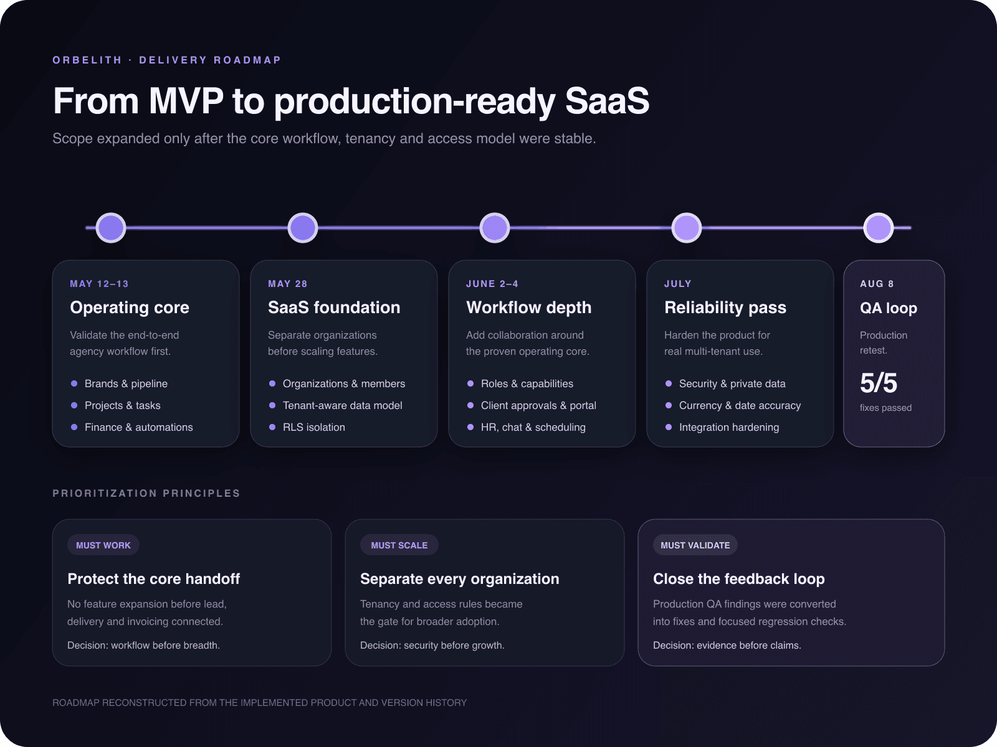997x747 pixels.
Task: Click the ORBELITH · DELIVERY ROADMAP eyebrow label
Action: [x=167, y=60]
